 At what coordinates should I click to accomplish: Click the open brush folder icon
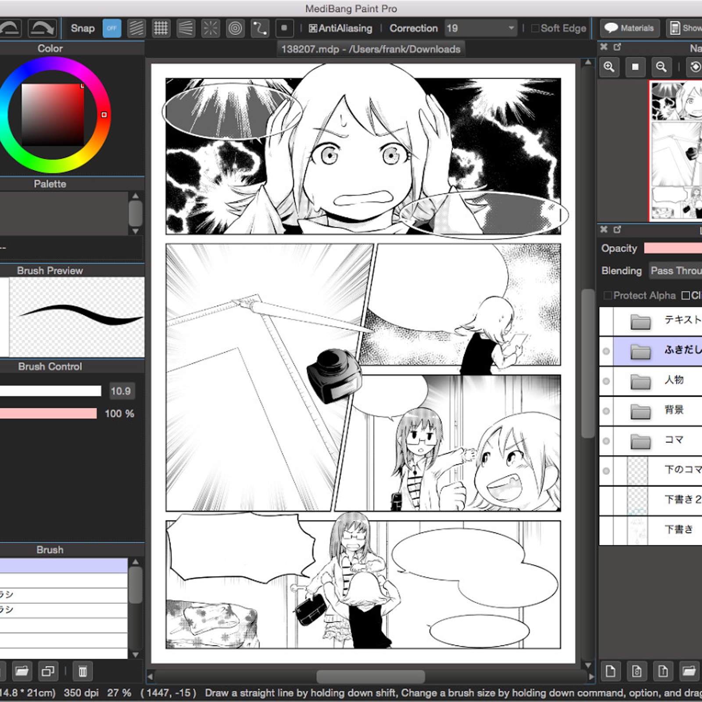(x=22, y=671)
